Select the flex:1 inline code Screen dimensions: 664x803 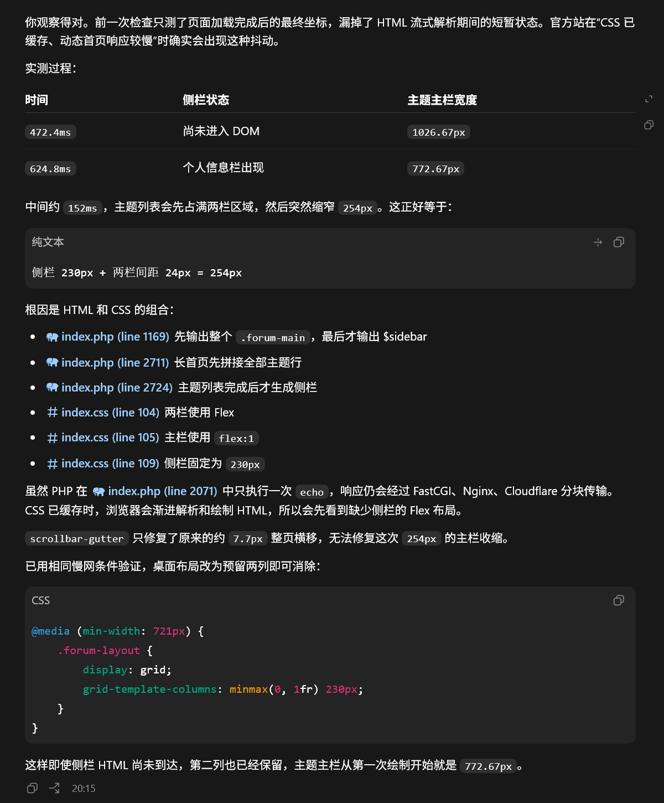coord(236,438)
